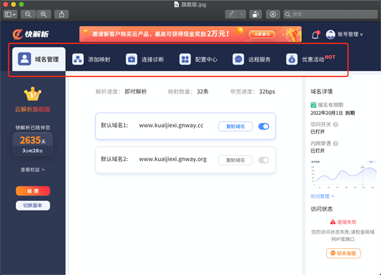Switch to the 优惠活动 tab
The width and height of the screenshot is (381, 275).
point(311,59)
